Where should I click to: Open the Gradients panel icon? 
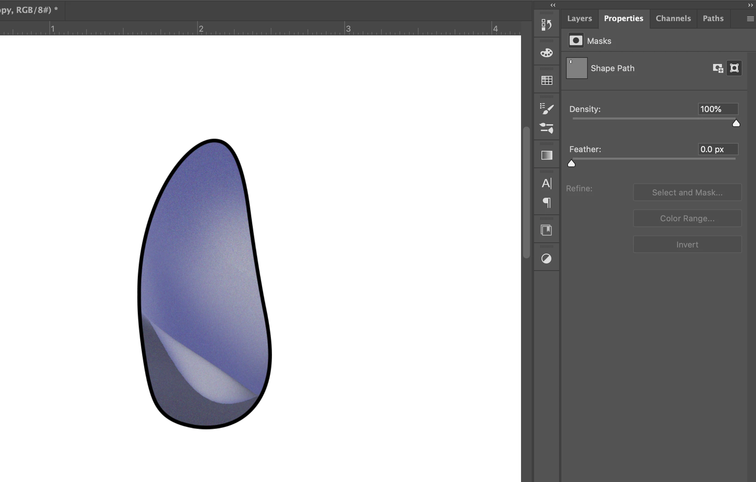(547, 155)
